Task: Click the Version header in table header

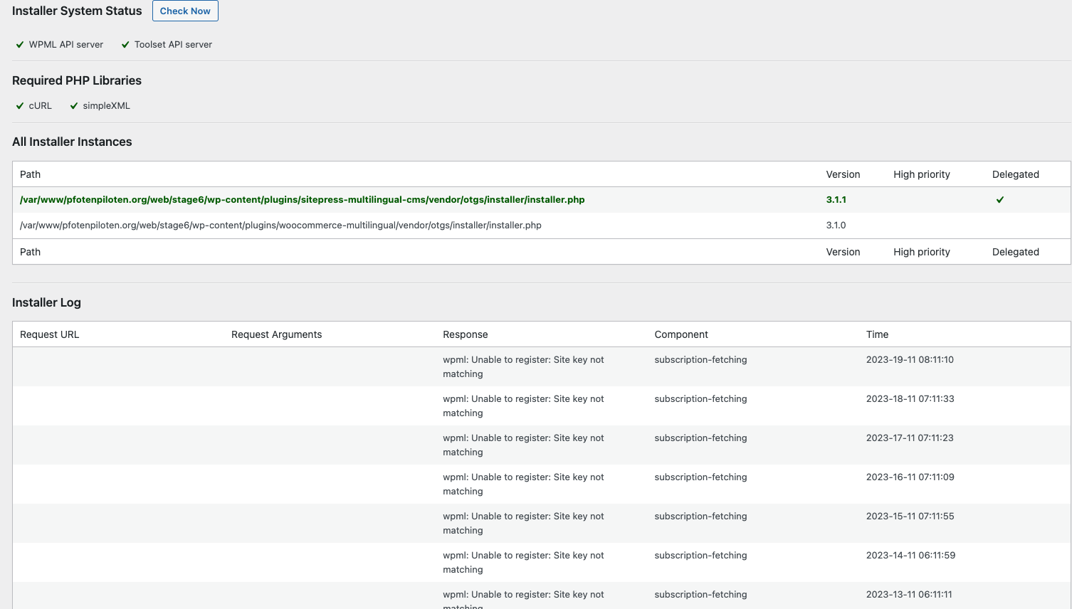Action: 843,174
